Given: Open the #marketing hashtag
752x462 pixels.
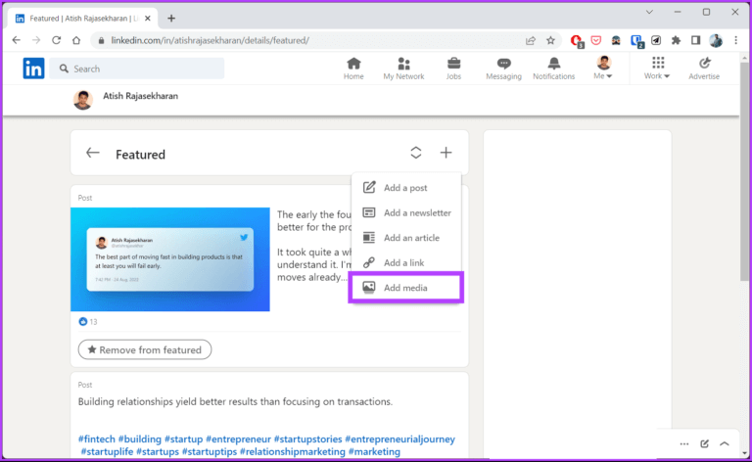Looking at the screenshot, I should tap(374, 451).
